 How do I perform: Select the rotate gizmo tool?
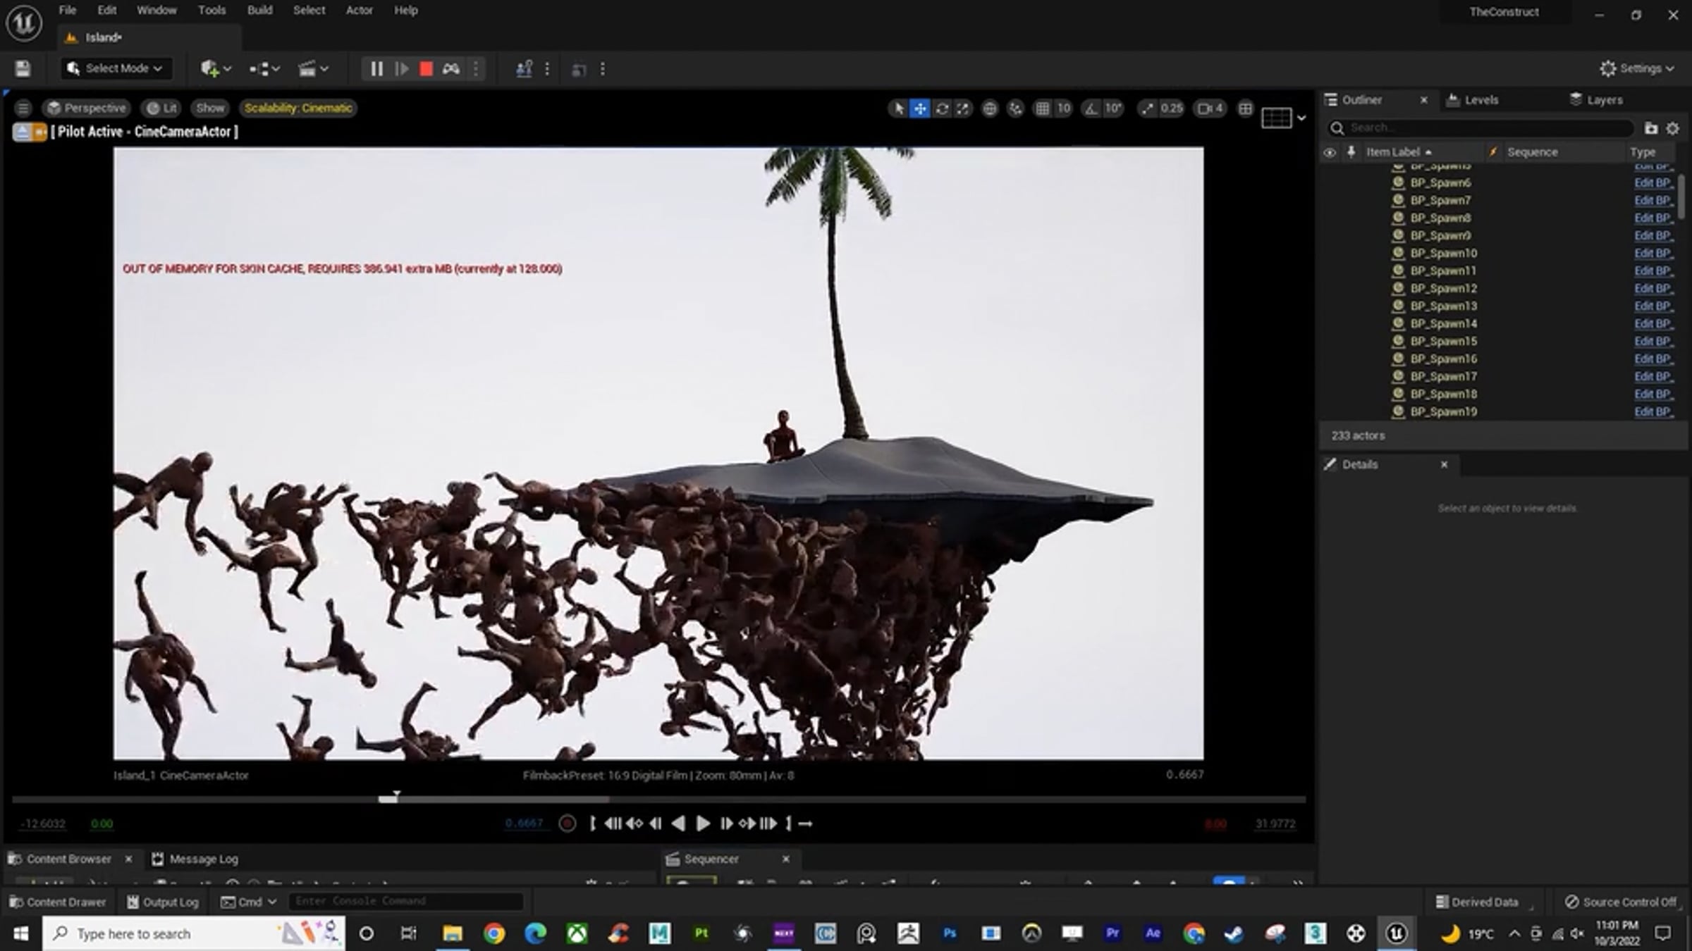942,108
